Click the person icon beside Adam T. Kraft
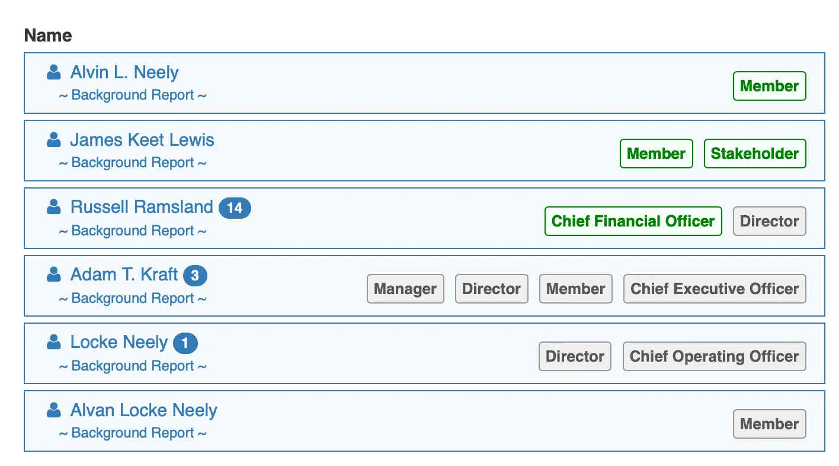The width and height of the screenshot is (839, 466). click(x=54, y=275)
